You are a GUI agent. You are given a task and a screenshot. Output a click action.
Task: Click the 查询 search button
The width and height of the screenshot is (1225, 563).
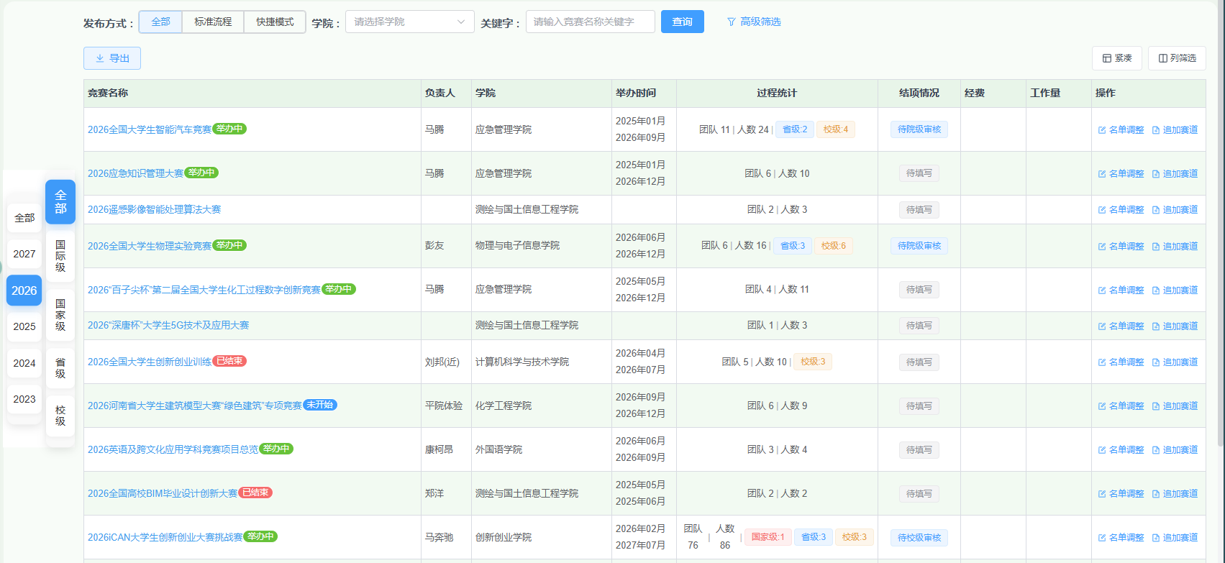click(682, 22)
